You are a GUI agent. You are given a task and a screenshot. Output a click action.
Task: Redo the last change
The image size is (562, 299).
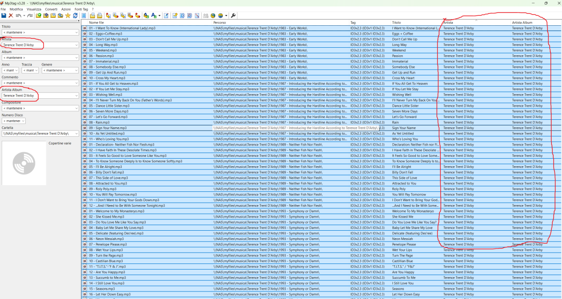pyautogui.click(x=30, y=15)
